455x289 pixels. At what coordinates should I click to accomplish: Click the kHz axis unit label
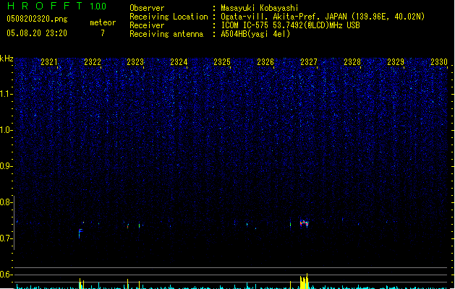[7, 59]
